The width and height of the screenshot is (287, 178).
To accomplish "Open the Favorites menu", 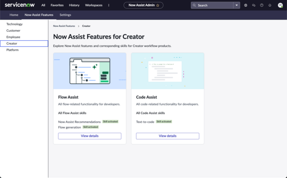I will tap(57, 5).
